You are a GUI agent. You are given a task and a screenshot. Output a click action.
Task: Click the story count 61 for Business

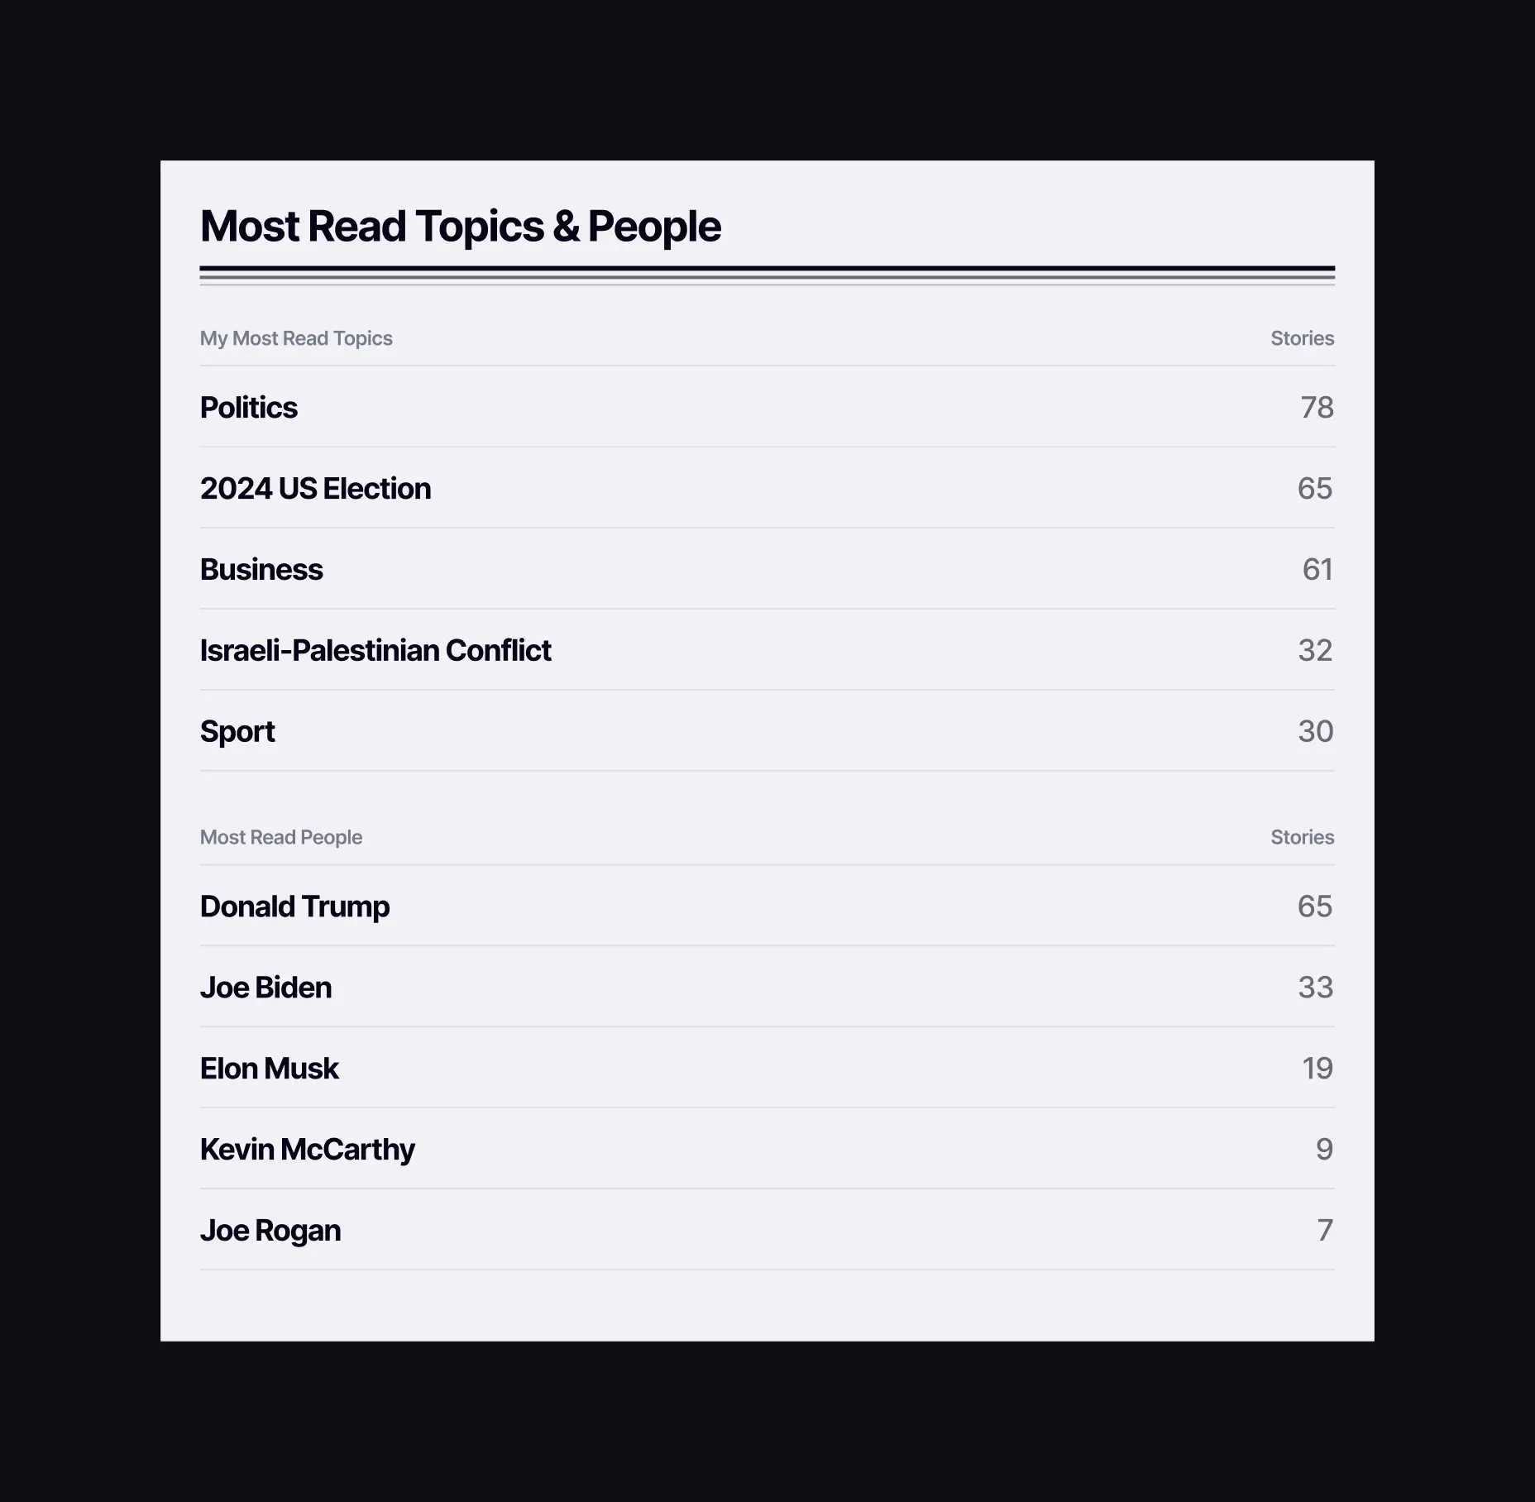[1318, 569]
